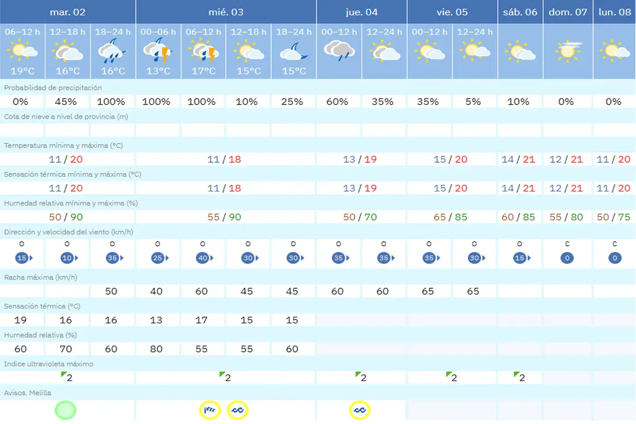Click the calm wind 0 badge under lun. 08
636x424 pixels.
point(614,258)
